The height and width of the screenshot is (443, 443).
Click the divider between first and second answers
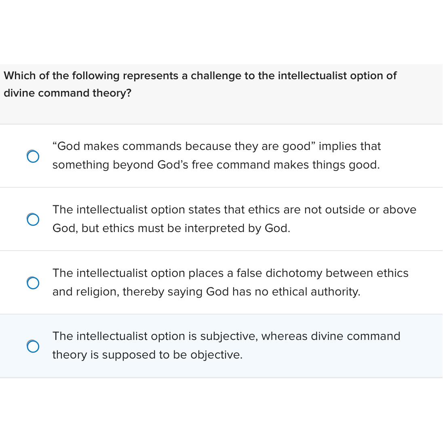click(x=221, y=187)
